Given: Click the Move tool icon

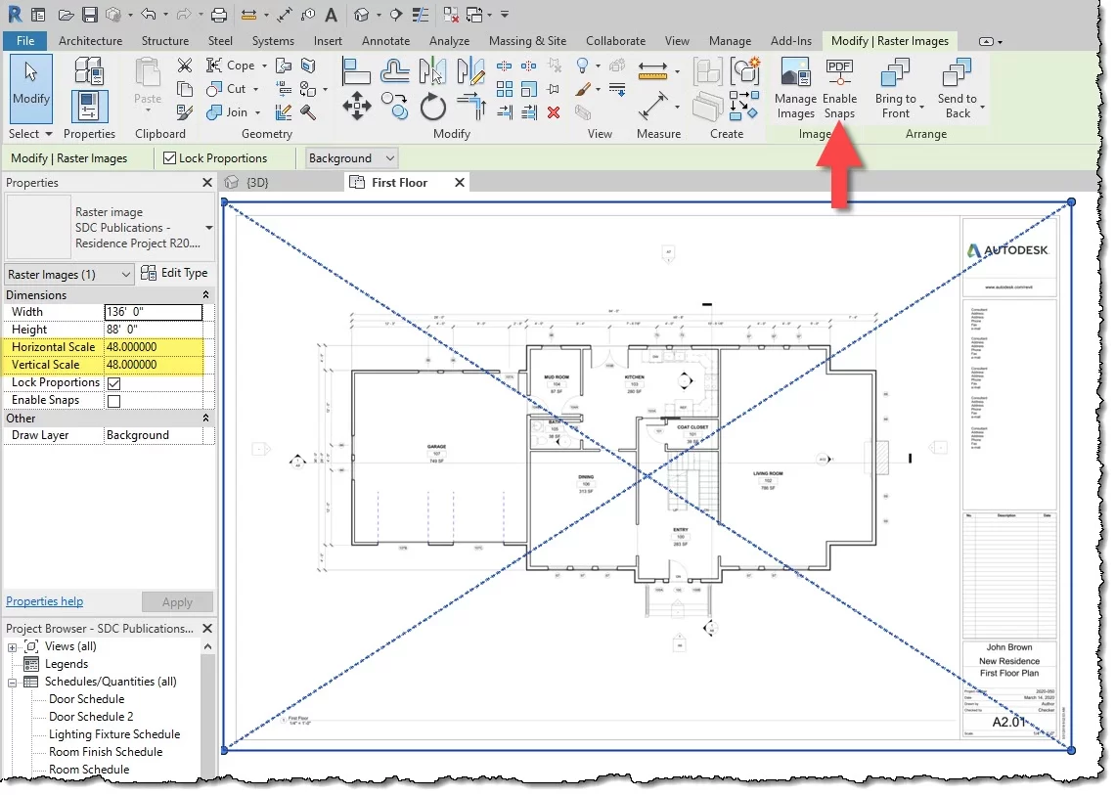Looking at the screenshot, I should click(x=356, y=106).
